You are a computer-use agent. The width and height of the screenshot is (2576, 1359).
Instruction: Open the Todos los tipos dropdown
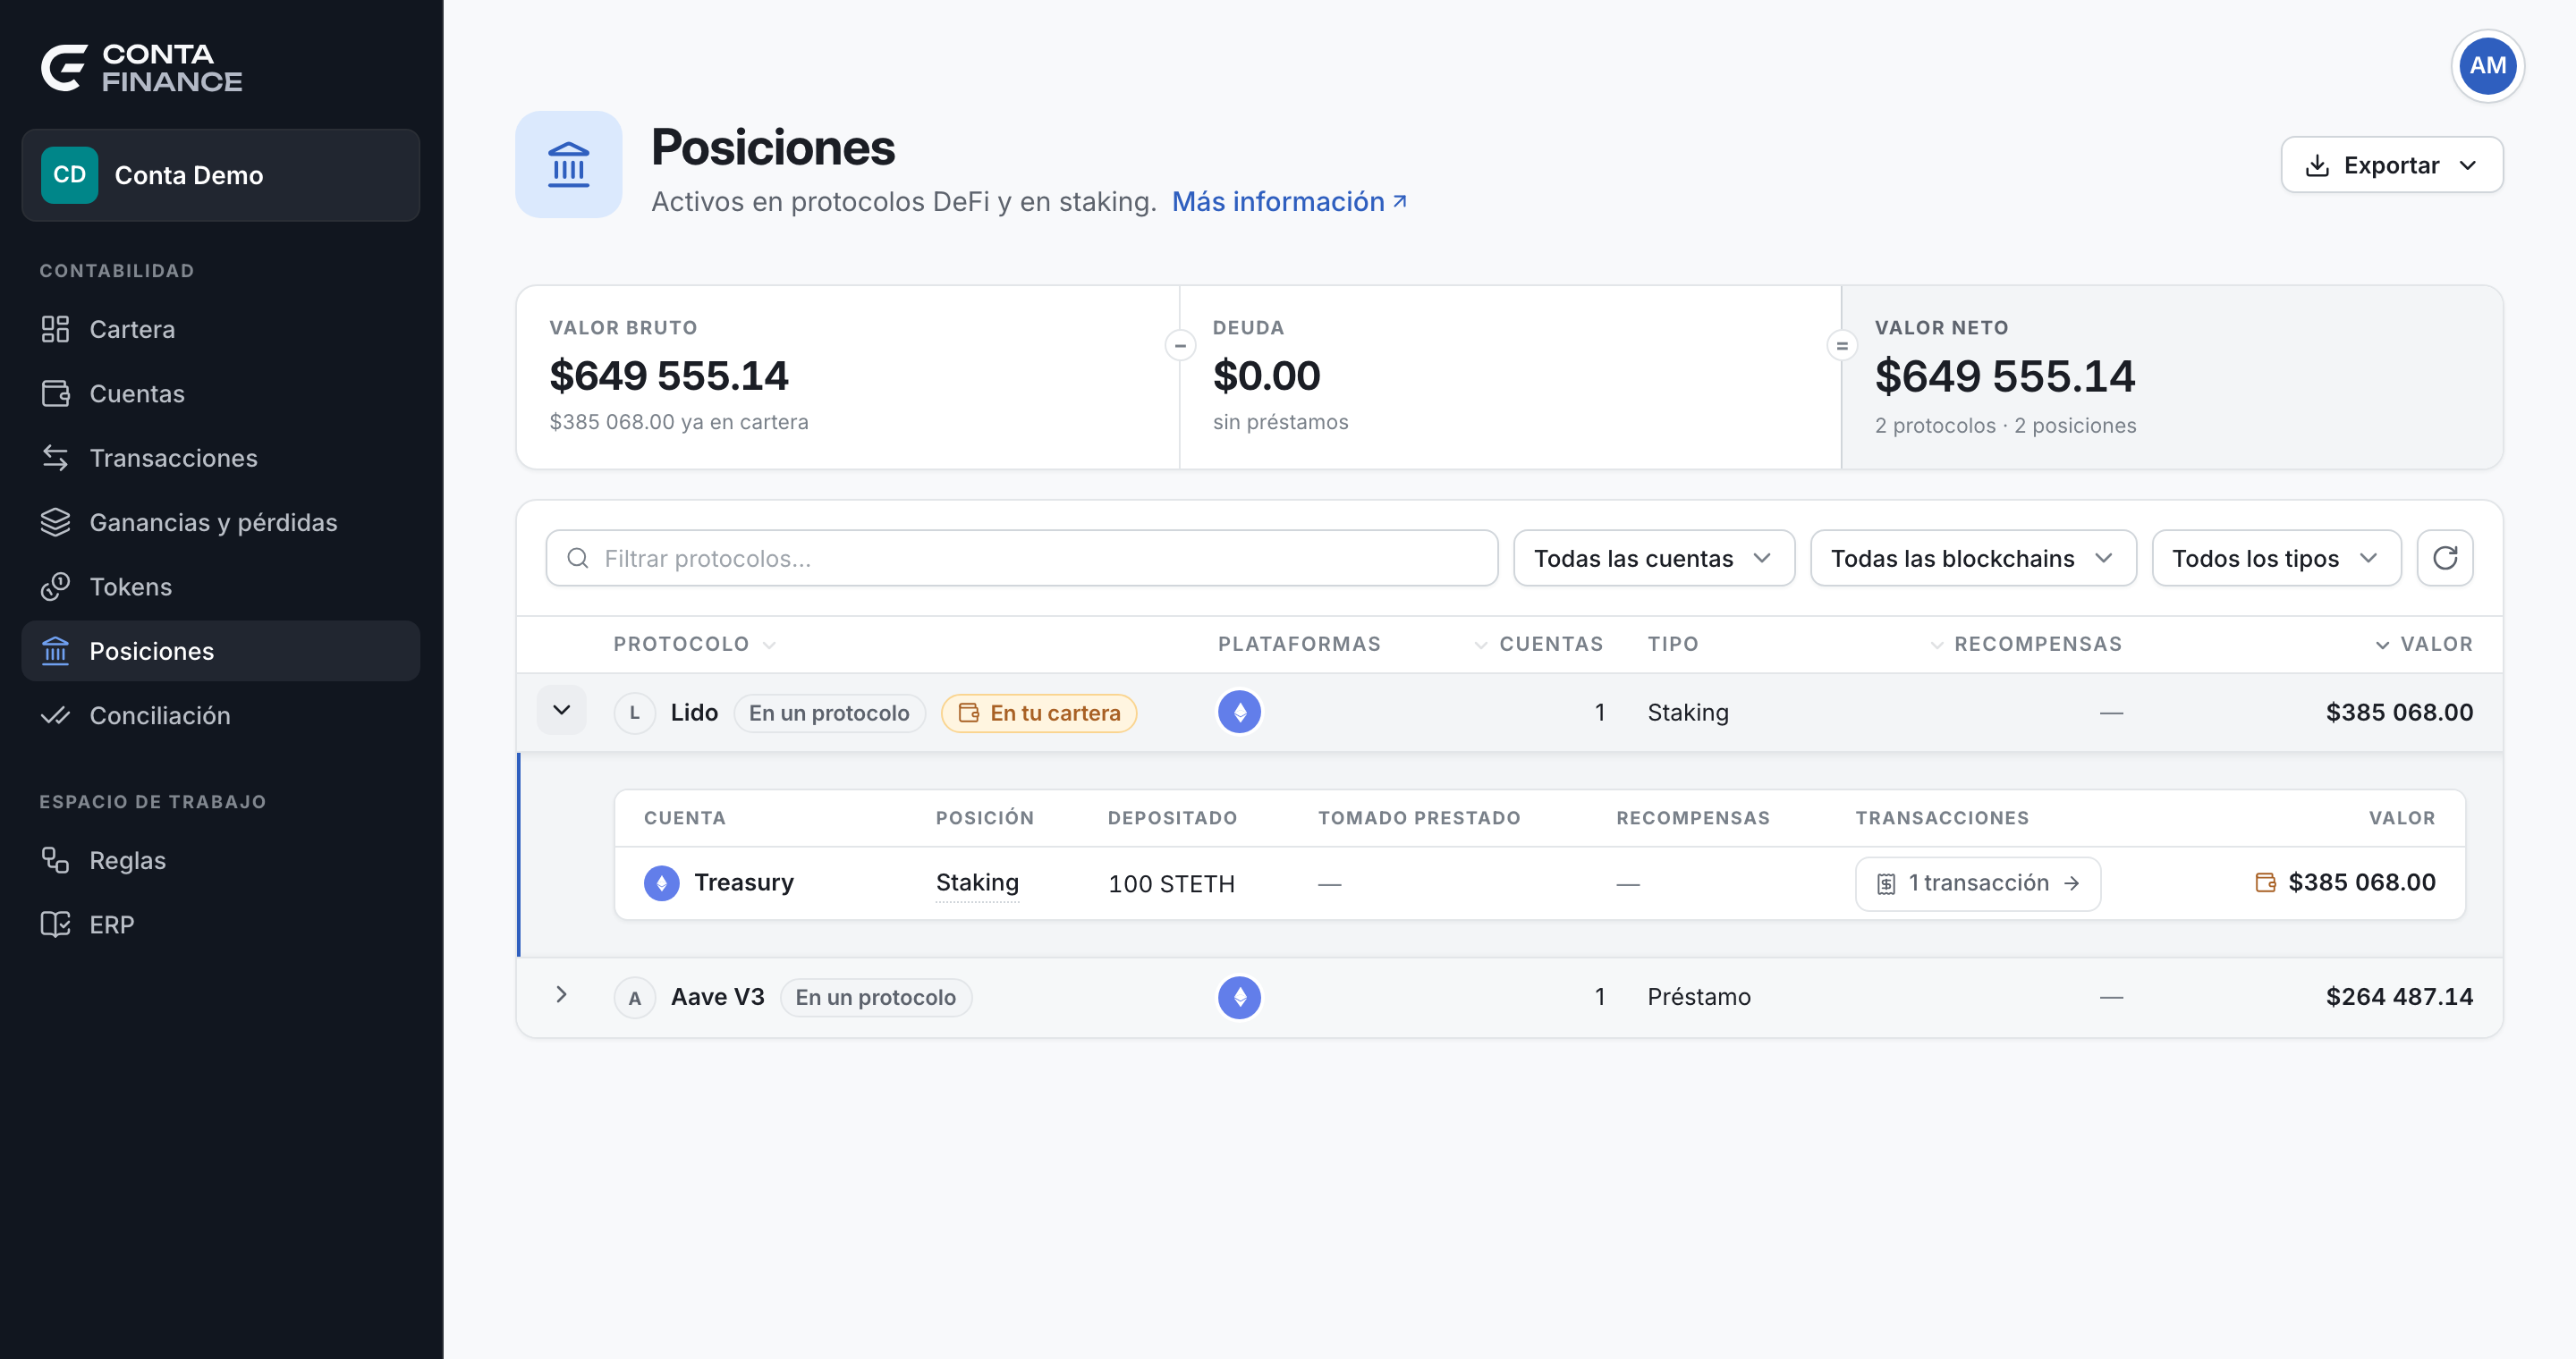[x=2276, y=559]
